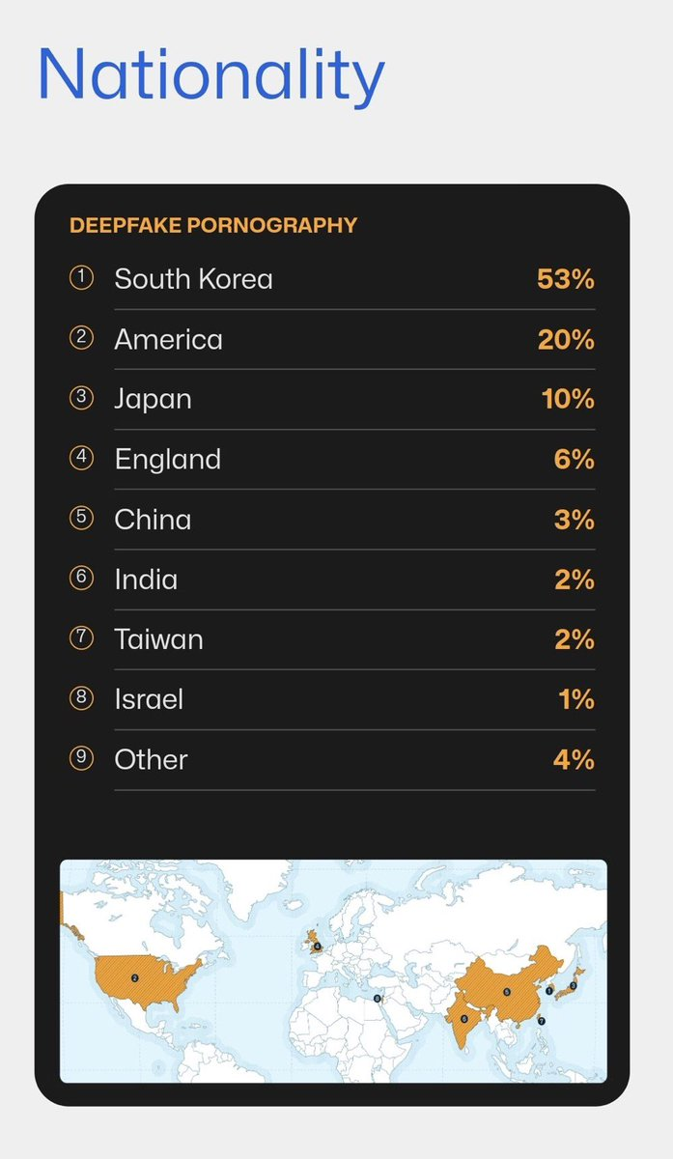Click the circled number 6 beside India
The image size is (673, 1159).
pyautogui.click(x=82, y=578)
